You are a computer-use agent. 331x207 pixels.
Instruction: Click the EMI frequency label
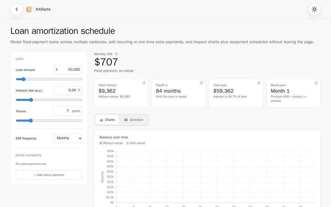pyautogui.click(x=26, y=138)
